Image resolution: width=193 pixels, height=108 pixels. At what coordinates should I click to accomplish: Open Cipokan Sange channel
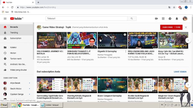(x=16, y=94)
